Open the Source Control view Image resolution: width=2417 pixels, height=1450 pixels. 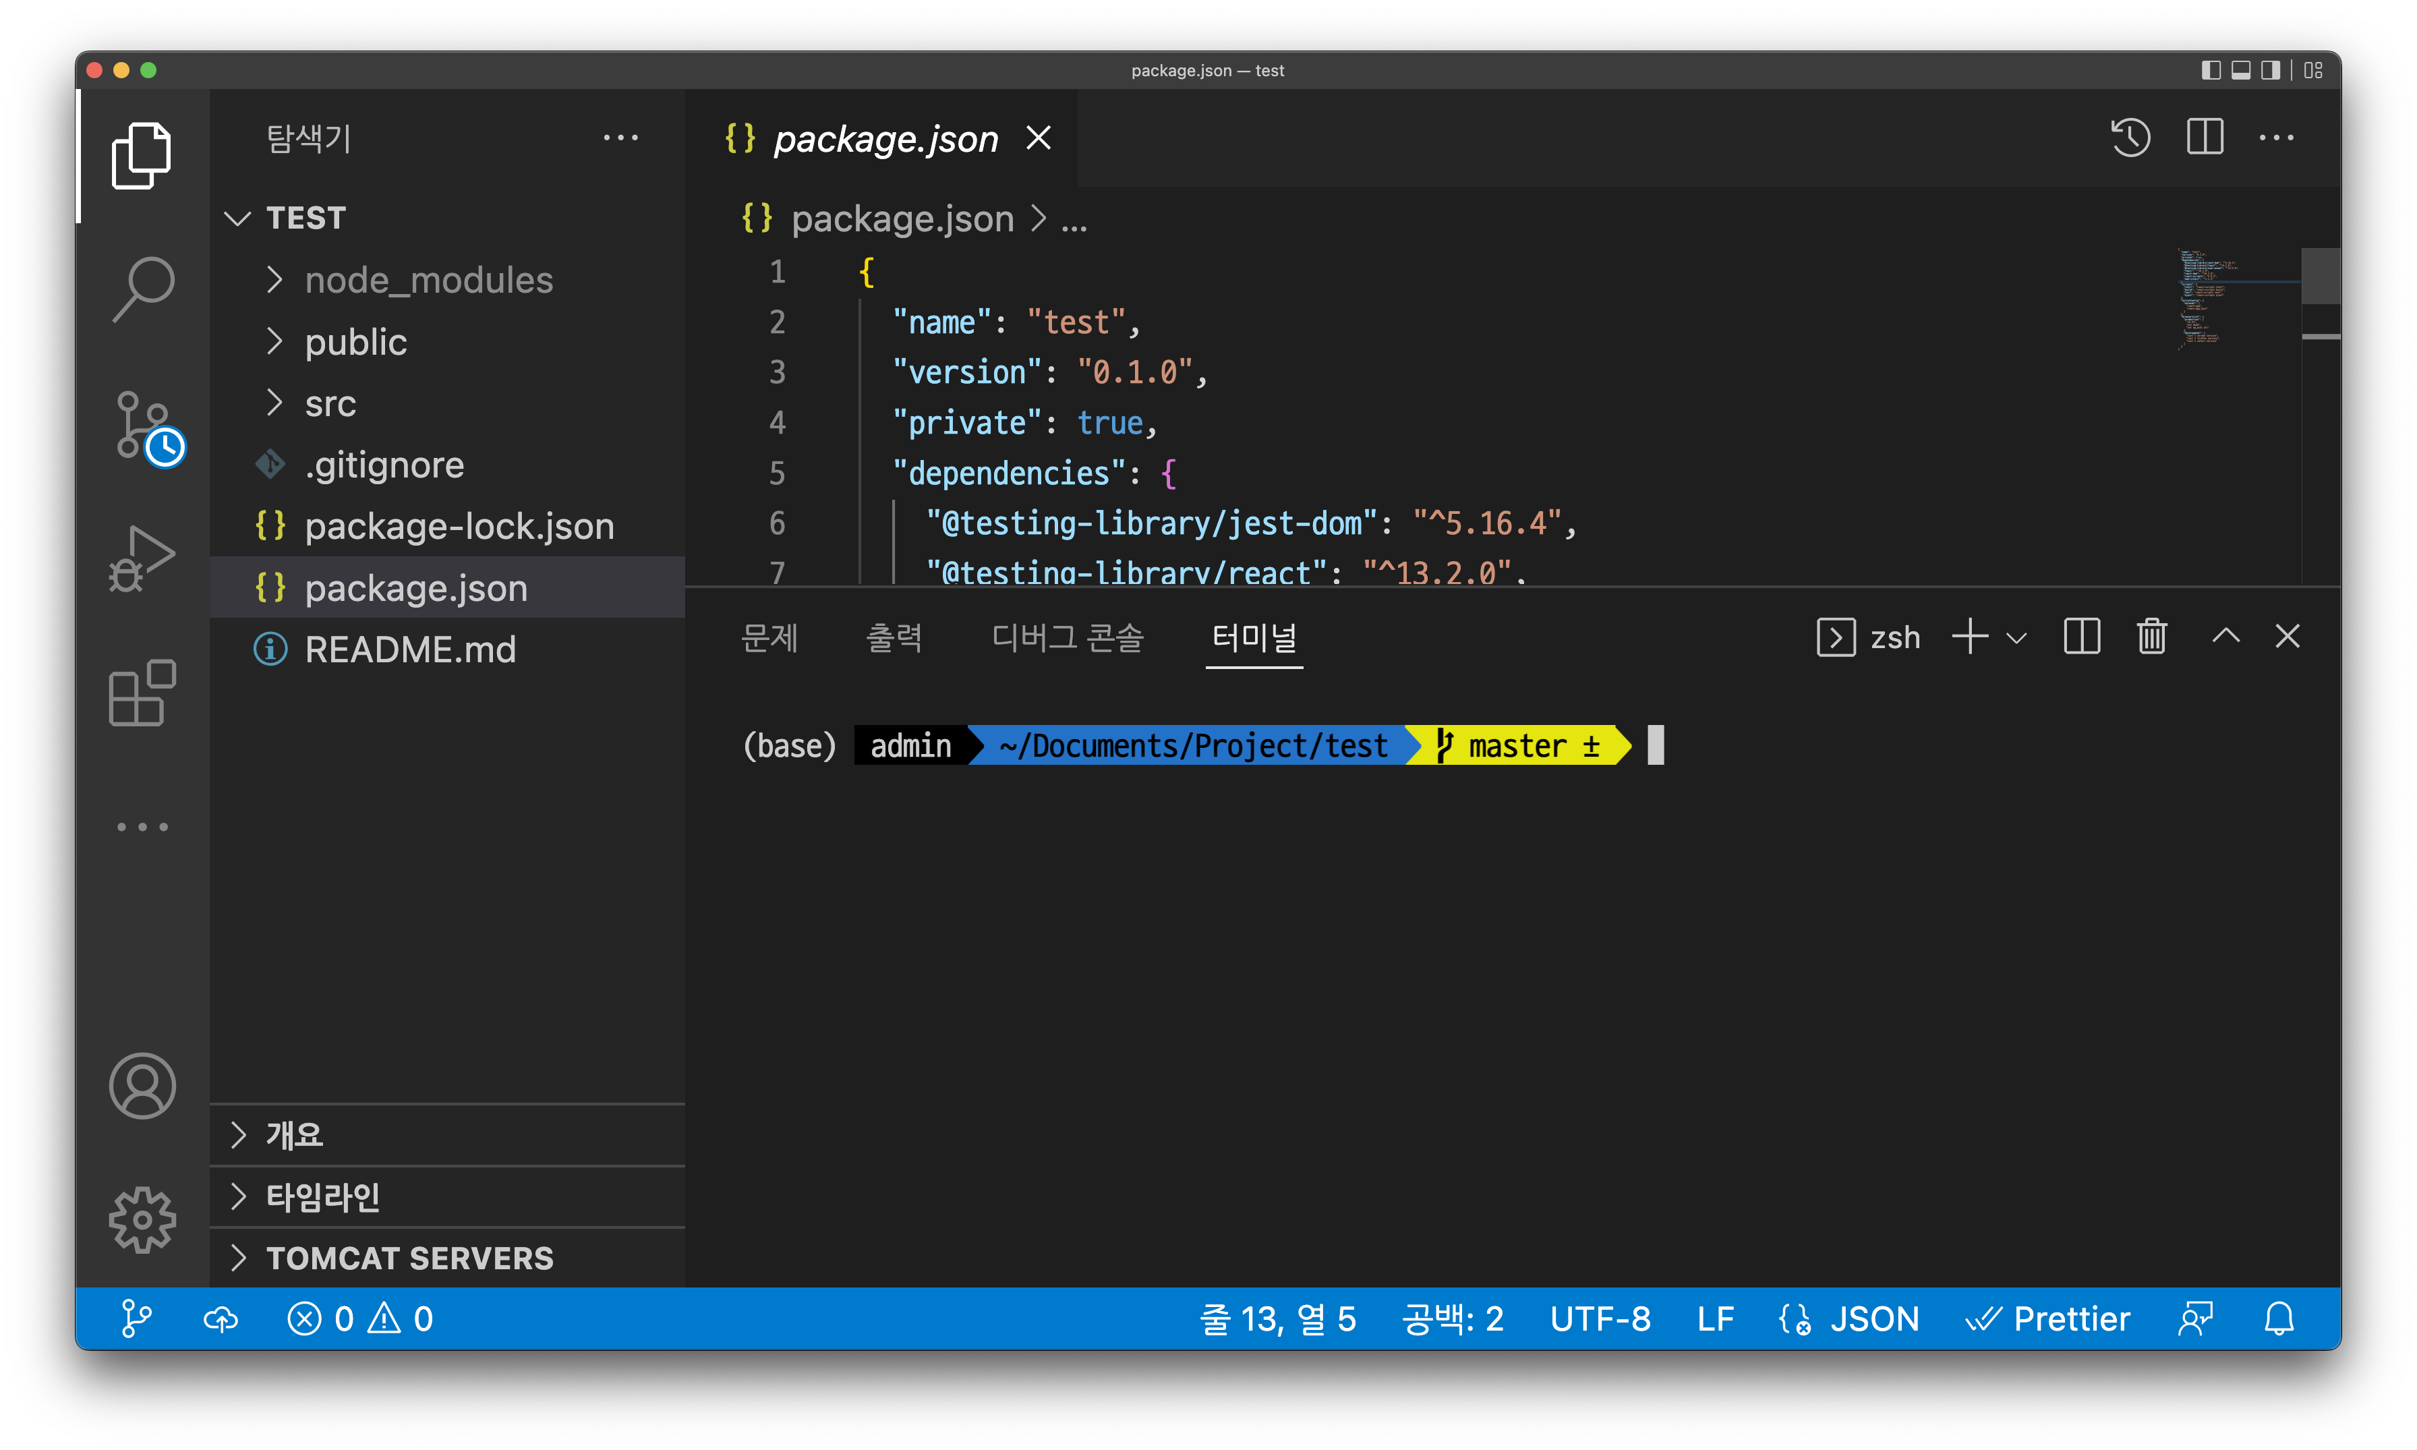pos(143,426)
